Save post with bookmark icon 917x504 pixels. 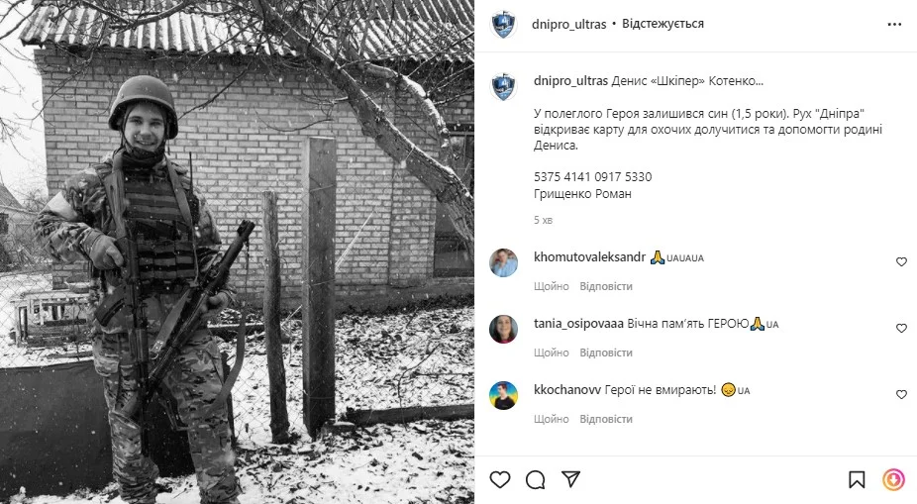857,480
